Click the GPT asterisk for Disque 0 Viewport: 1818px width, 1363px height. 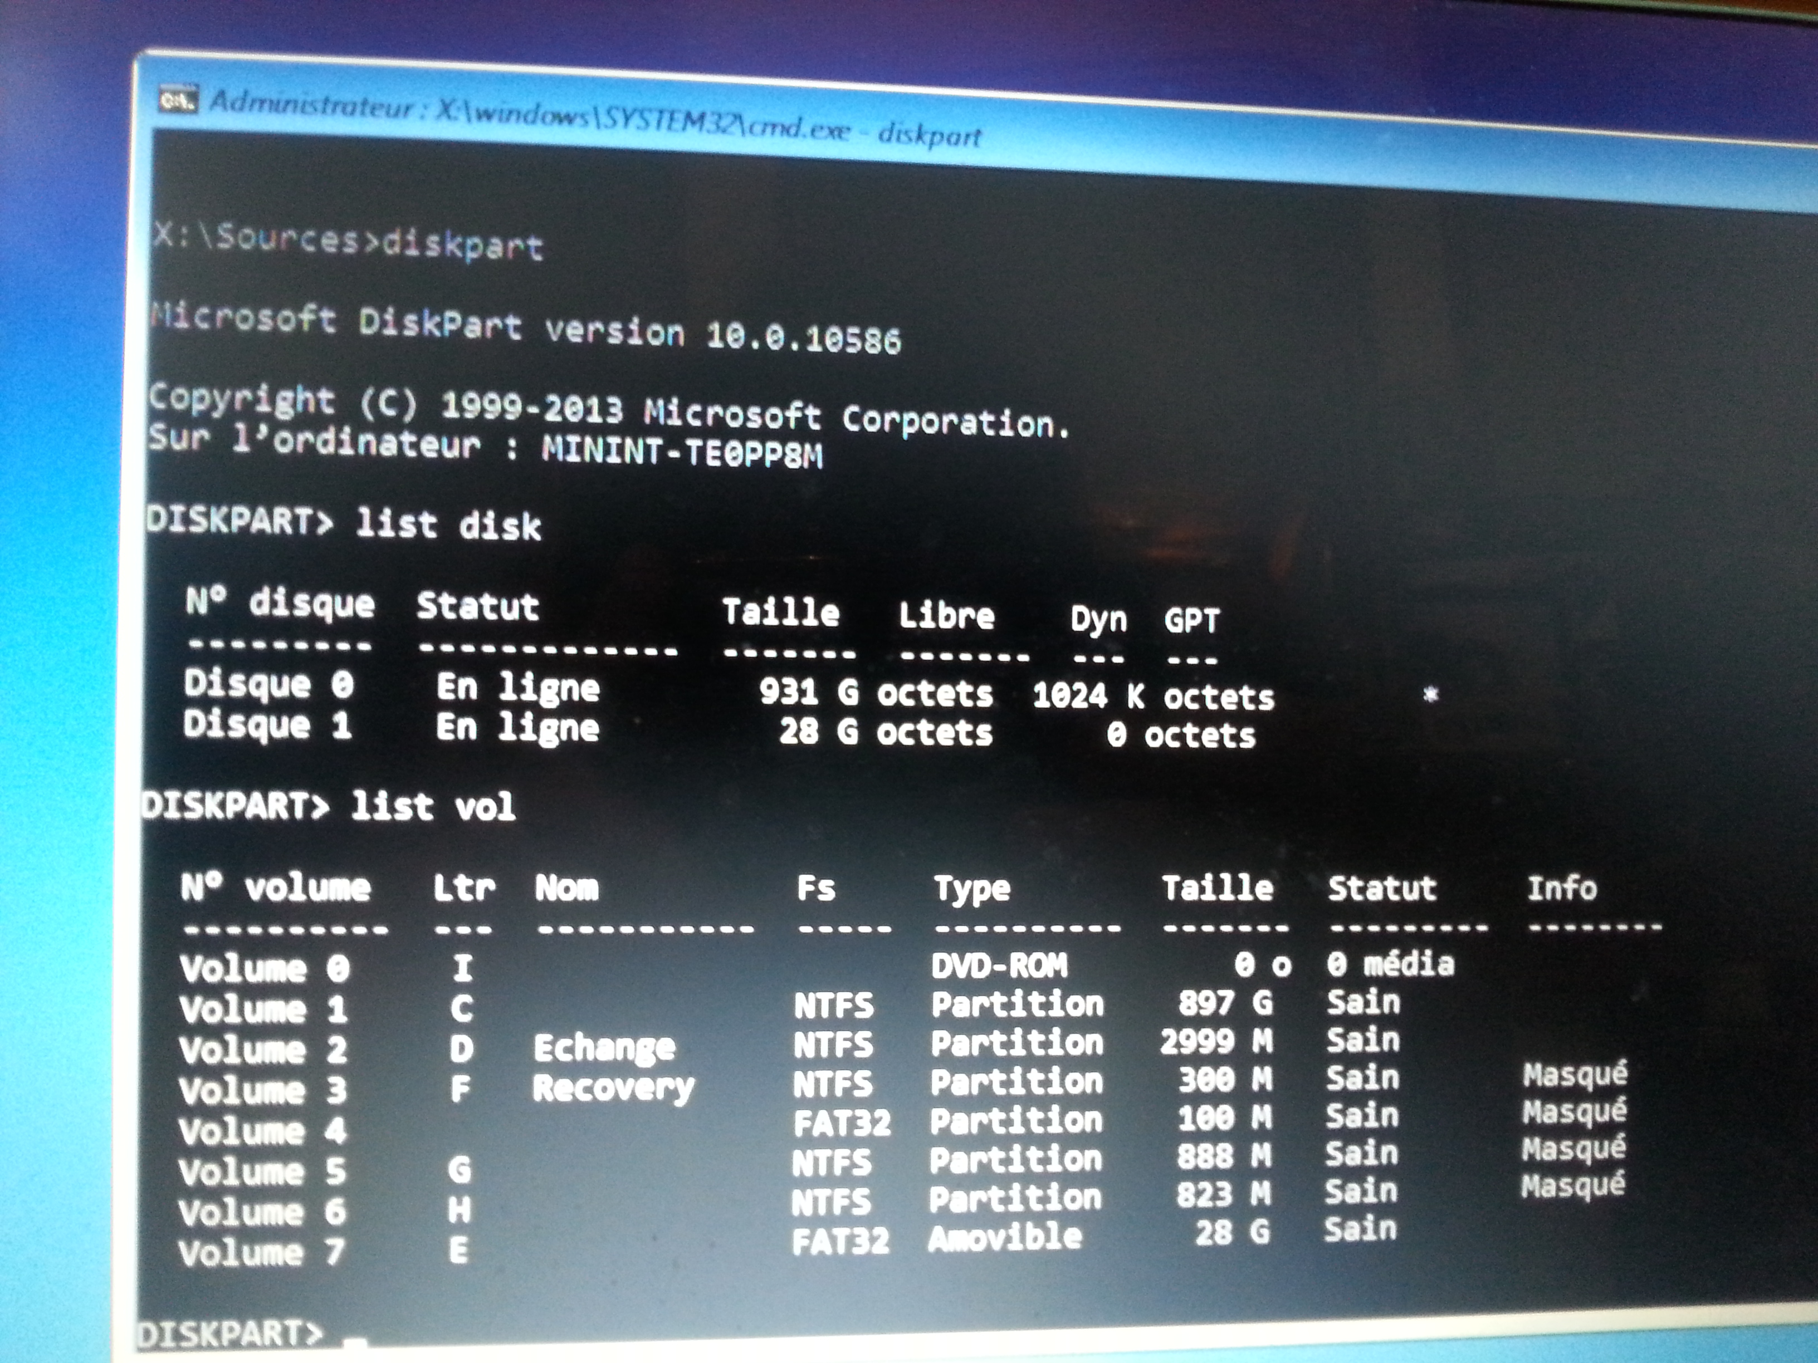(1430, 695)
